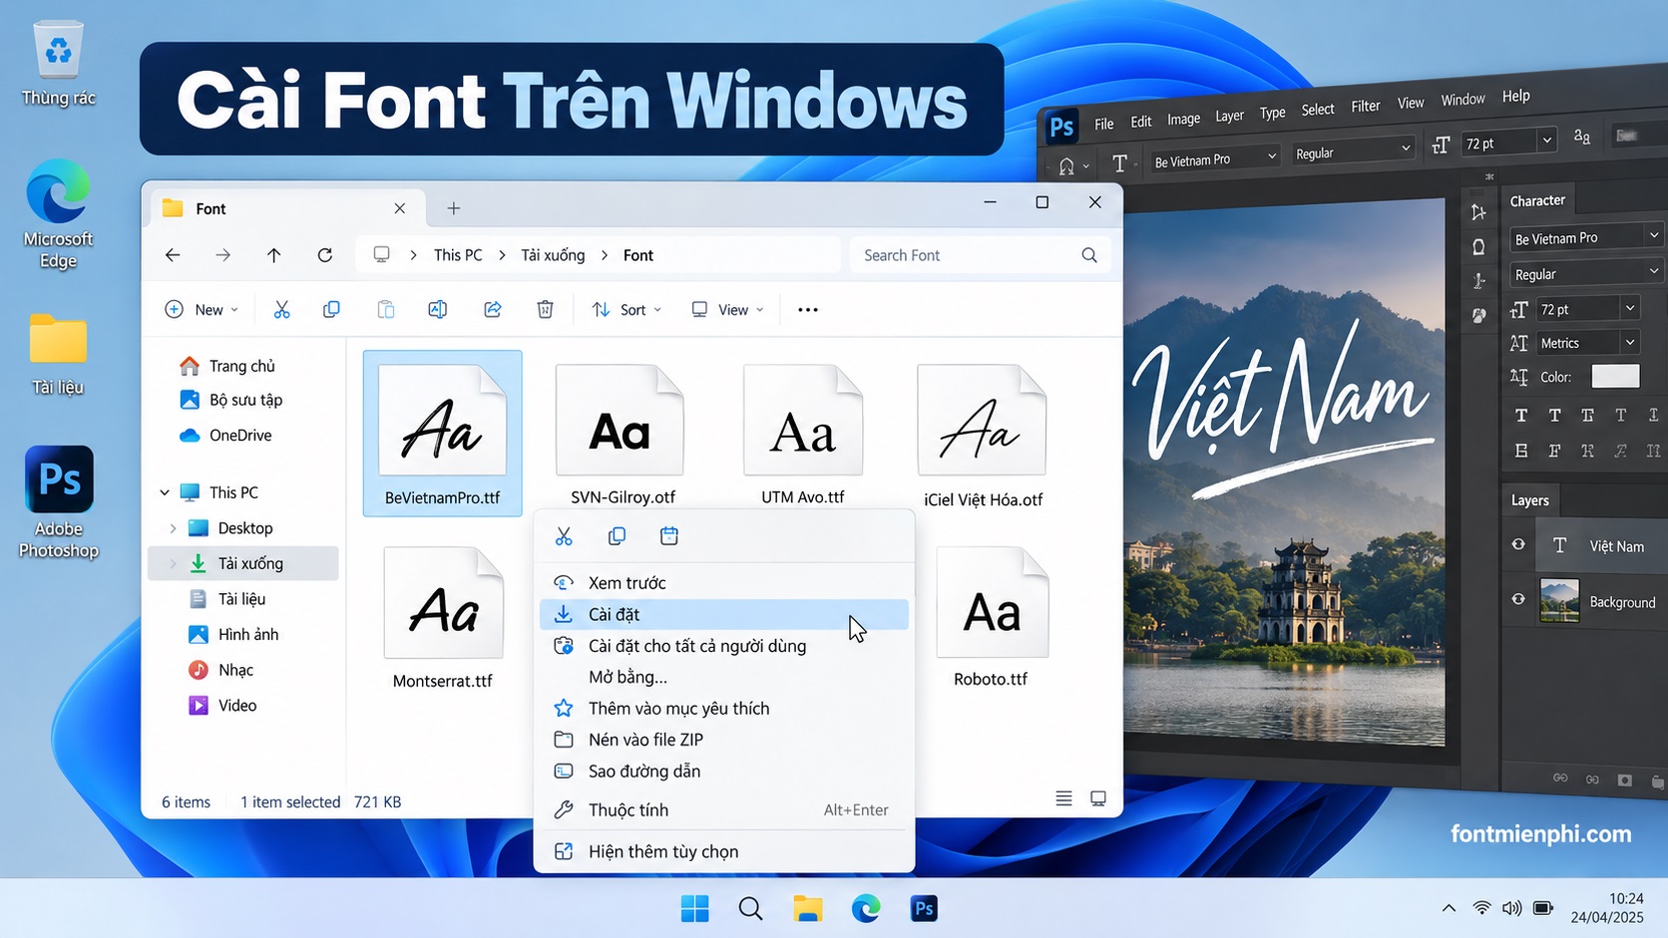Screen dimensions: 1668x938
Task: Click the Back arrow in File Explorer
Action: 173,255
